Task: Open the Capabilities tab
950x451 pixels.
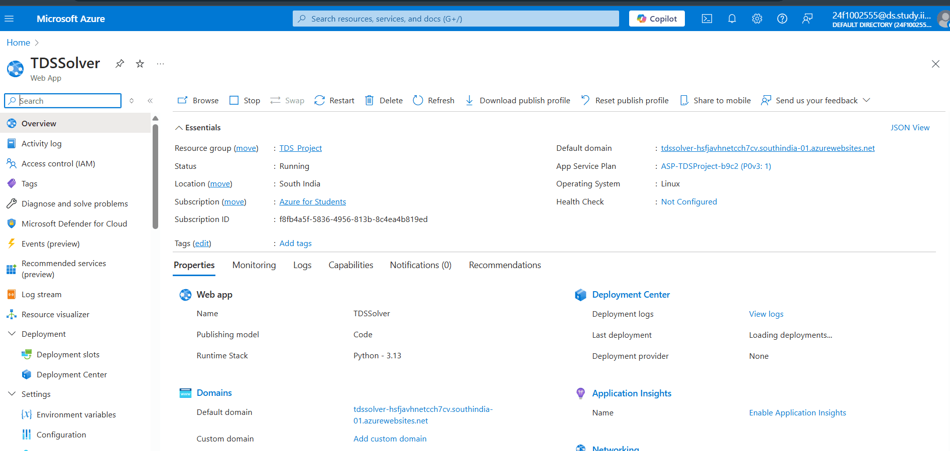Action: coord(350,265)
